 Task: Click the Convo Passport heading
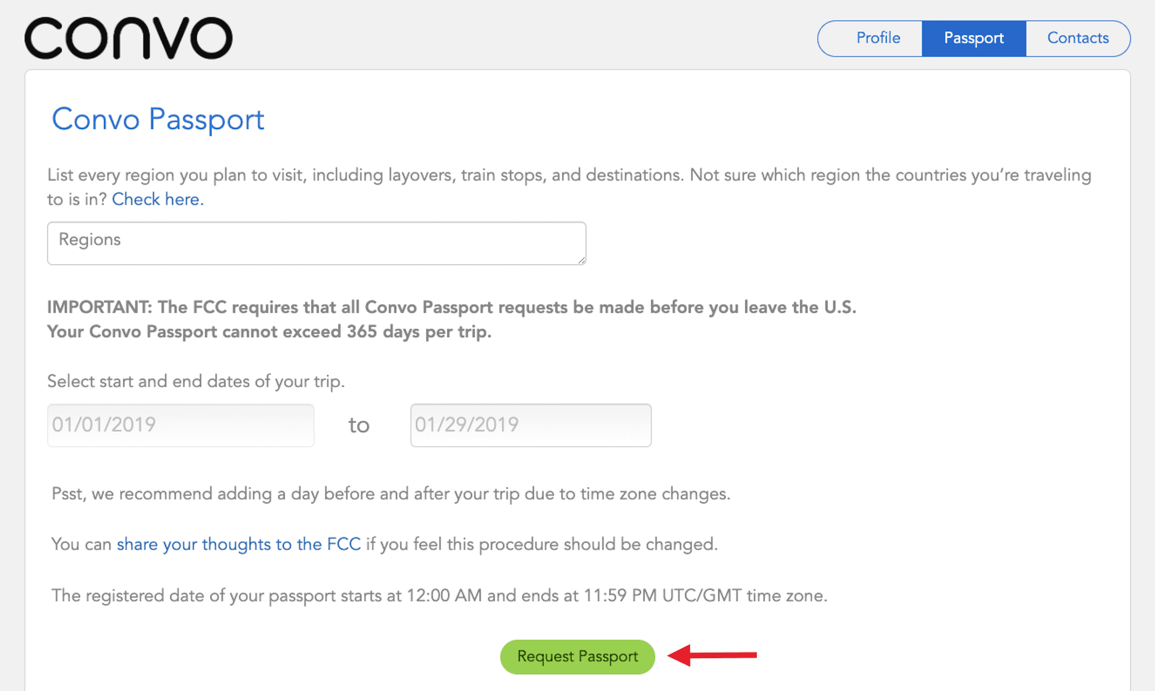(158, 119)
